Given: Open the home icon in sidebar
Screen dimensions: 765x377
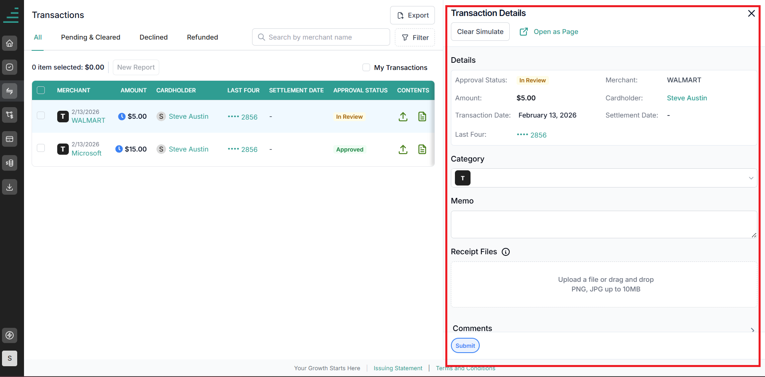Looking at the screenshot, I should pos(10,43).
